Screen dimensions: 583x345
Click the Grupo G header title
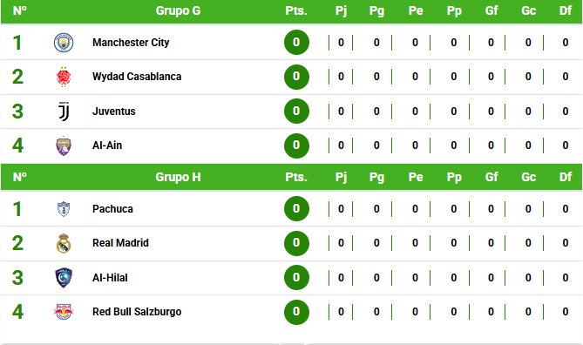click(178, 10)
